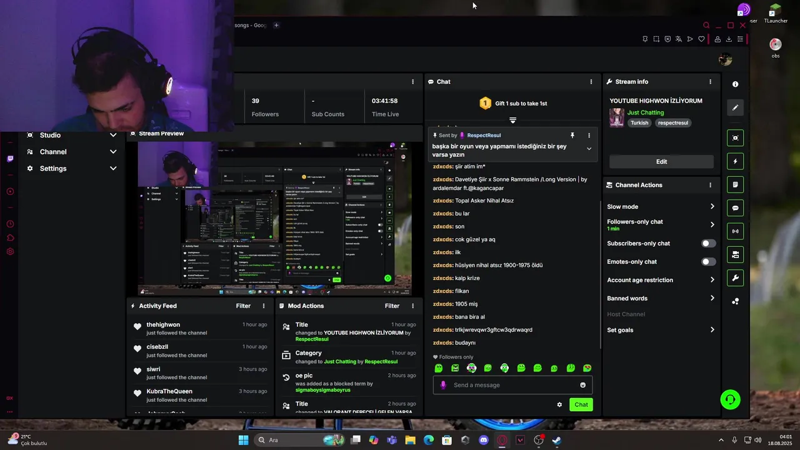
Task: Open Discord from the taskbar
Action: coord(483,440)
